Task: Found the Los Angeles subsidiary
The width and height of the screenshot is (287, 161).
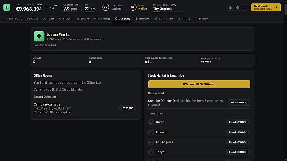Action: pos(238,142)
